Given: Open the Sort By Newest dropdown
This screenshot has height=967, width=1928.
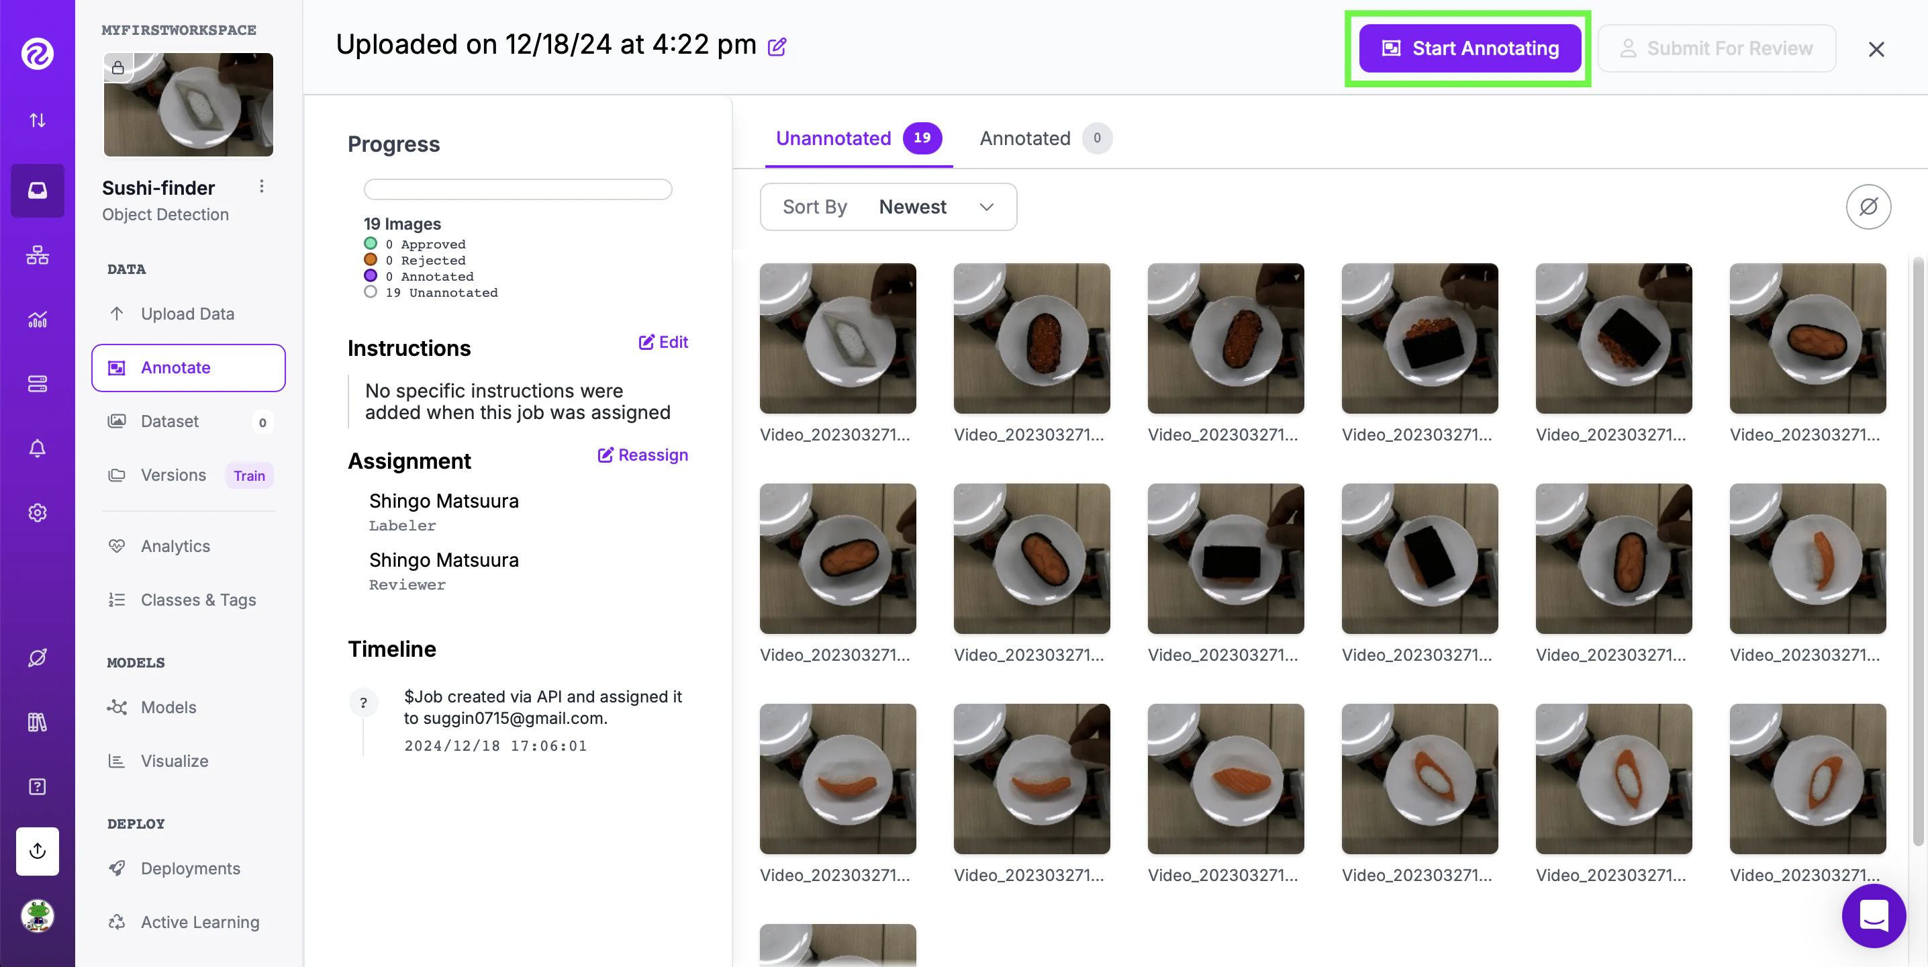Looking at the screenshot, I should point(887,207).
